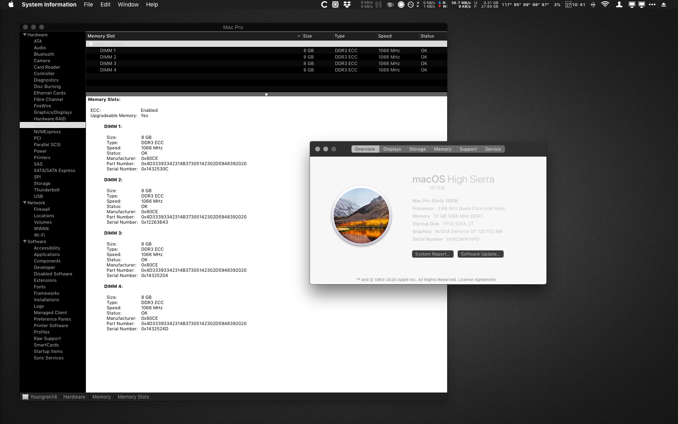Switch to the Displays tab

click(x=392, y=149)
